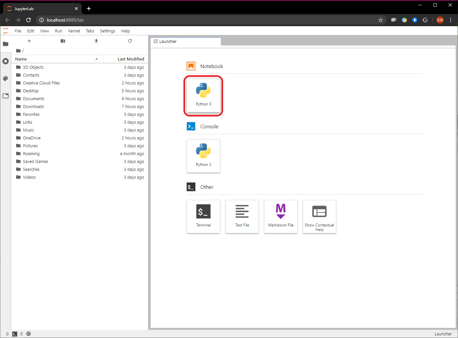
Task: Click the kernel gear icon in status bar
Action: [x=29, y=334]
